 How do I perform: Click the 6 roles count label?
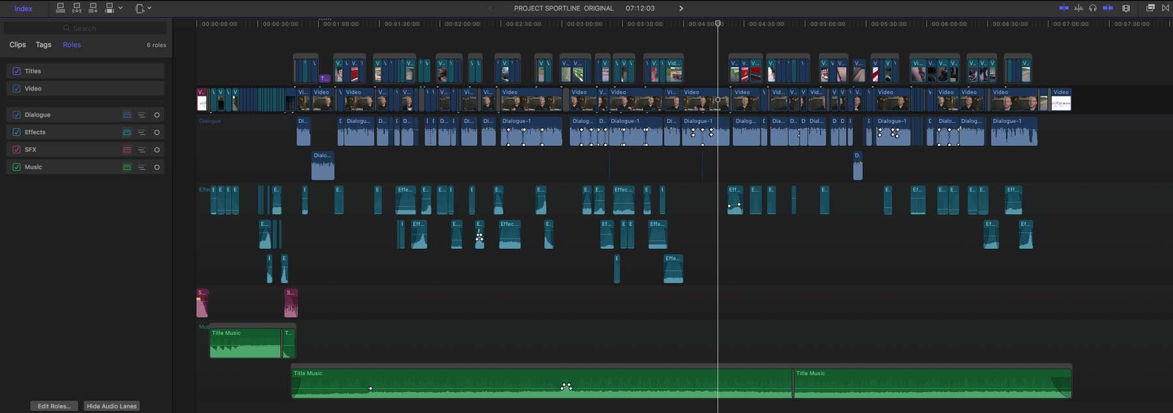pyautogui.click(x=156, y=45)
